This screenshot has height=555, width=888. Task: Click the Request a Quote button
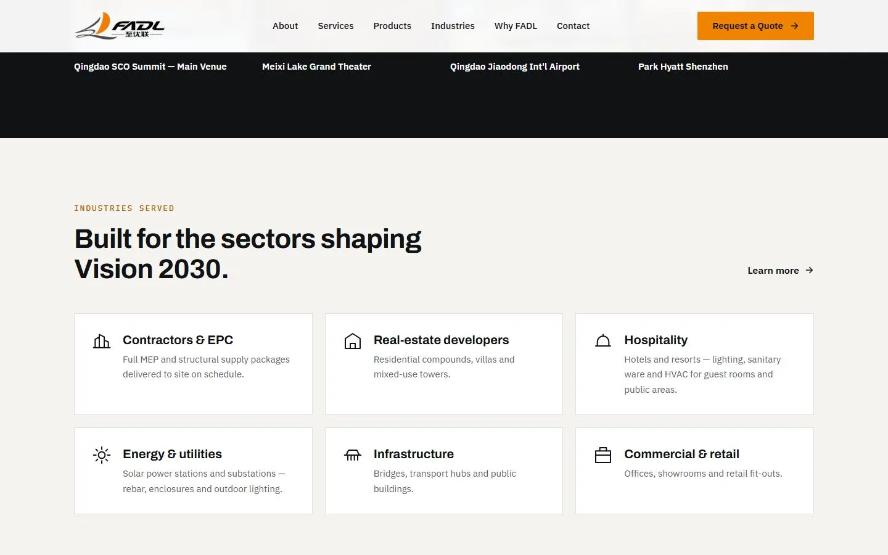click(755, 26)
